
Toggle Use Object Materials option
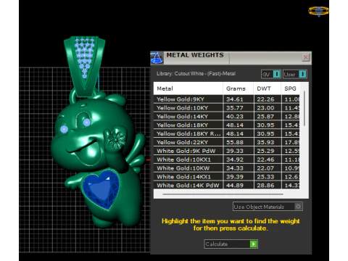coord(268,207)
